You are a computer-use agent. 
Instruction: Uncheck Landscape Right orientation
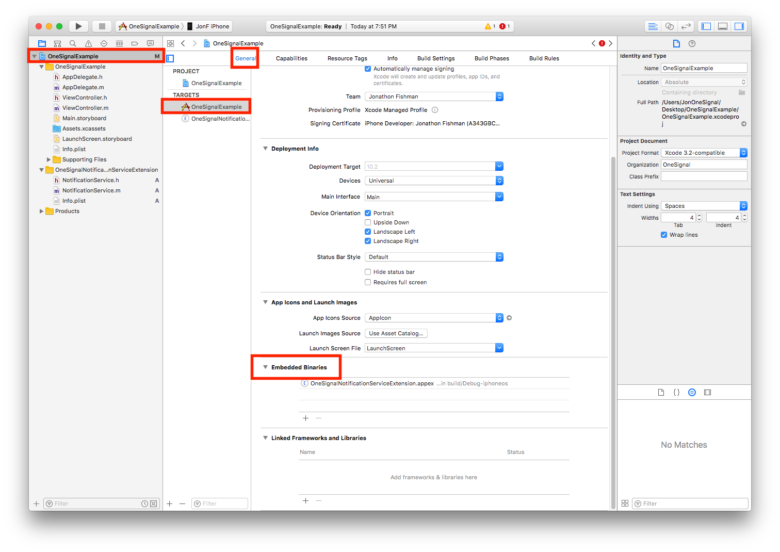click(368, 241)
